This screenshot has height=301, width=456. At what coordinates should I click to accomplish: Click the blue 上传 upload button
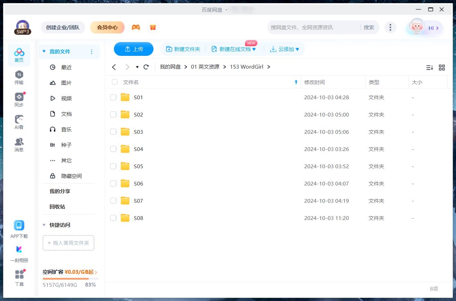134,49
